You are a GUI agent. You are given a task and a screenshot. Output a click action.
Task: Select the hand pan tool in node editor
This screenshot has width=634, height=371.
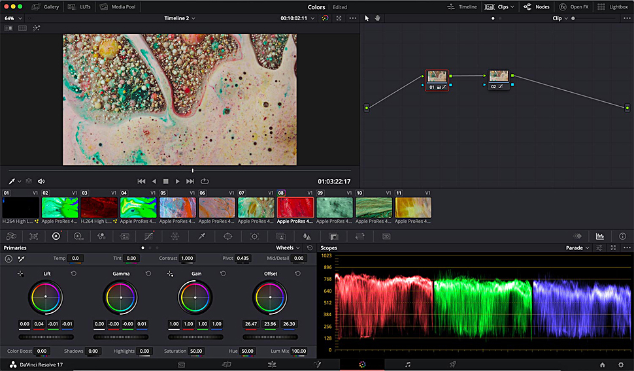click(x=377, y=18)
